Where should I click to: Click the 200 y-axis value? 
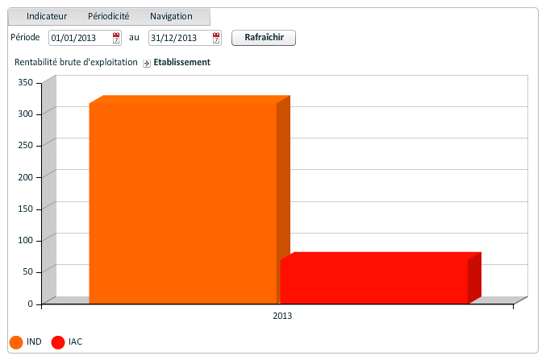(x=26, y=177)
